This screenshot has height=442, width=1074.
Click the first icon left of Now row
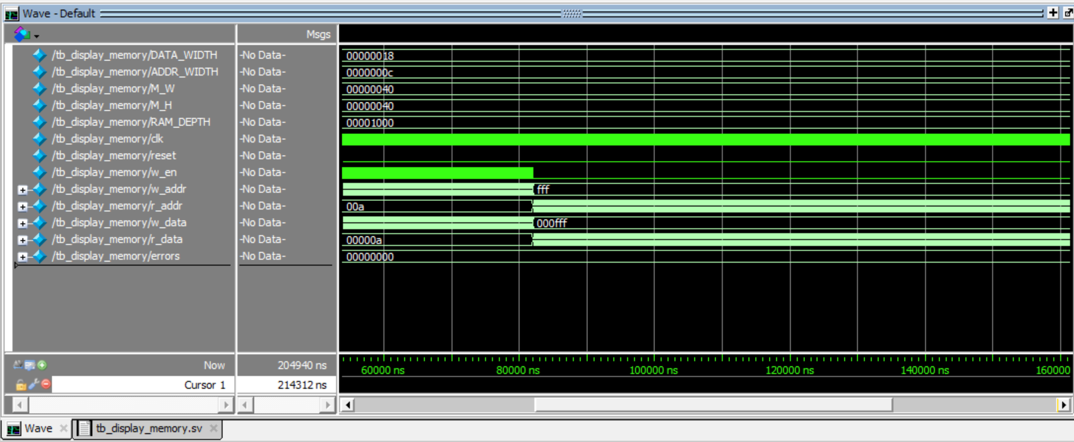point(18,365)
